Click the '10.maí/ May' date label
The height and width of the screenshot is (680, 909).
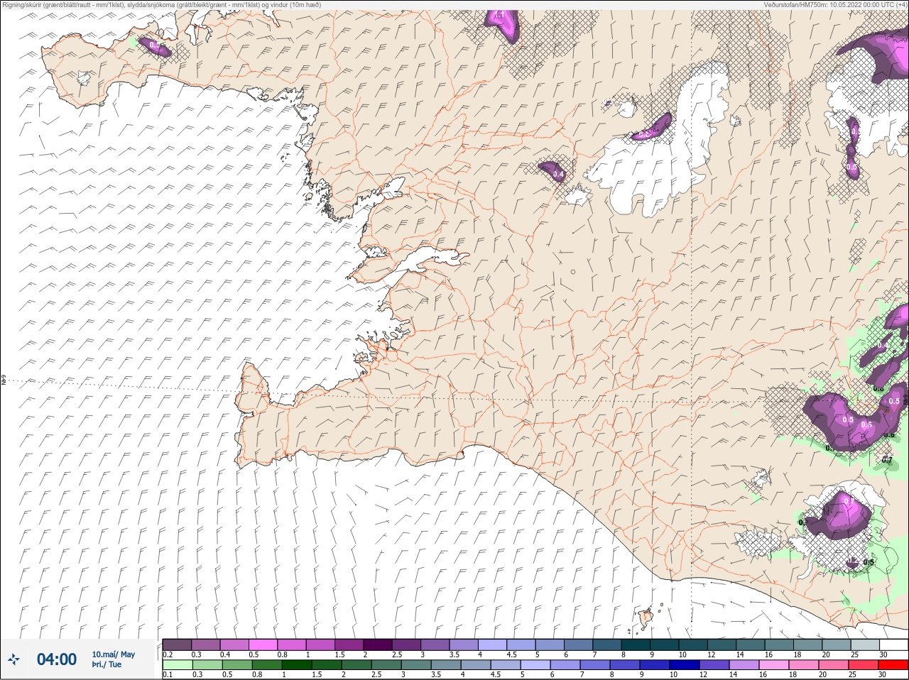114,654
